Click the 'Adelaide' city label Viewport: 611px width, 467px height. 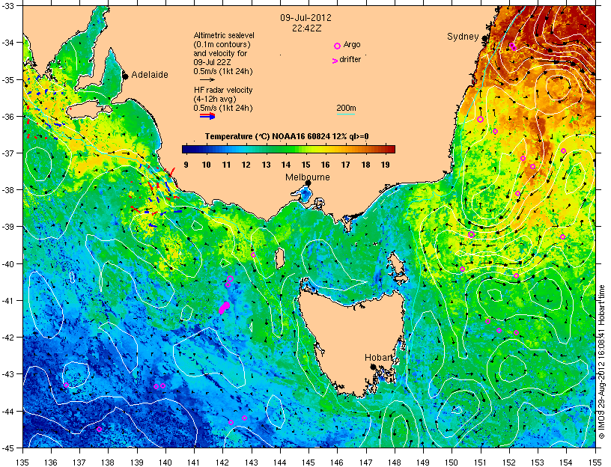[150, 75]
